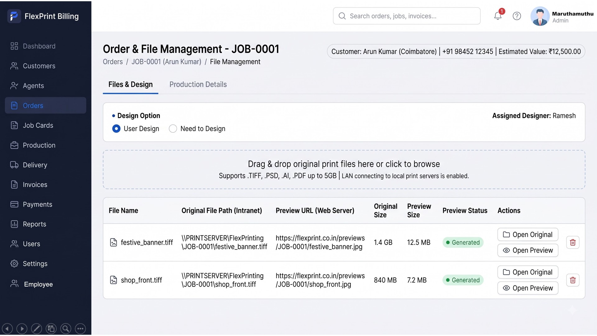The width and height of the screenshot is (597, 336).
Task: Open Original for festive_banner.tiff
Action: (x=528, y=235)
